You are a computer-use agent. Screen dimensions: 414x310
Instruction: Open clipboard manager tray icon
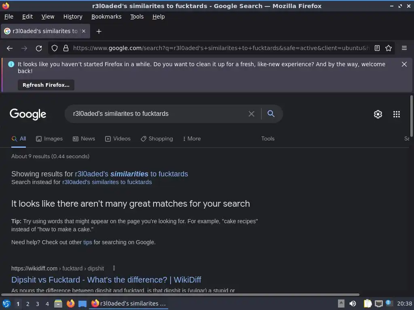pyautogui.click(x=368, y=304)
